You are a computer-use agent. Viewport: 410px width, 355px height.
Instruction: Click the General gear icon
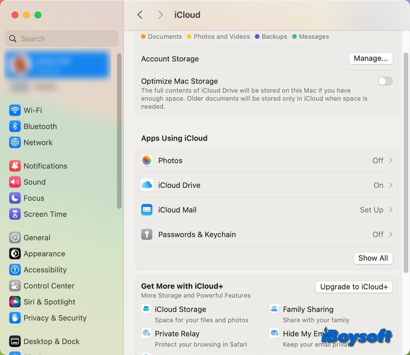(15, 238)
